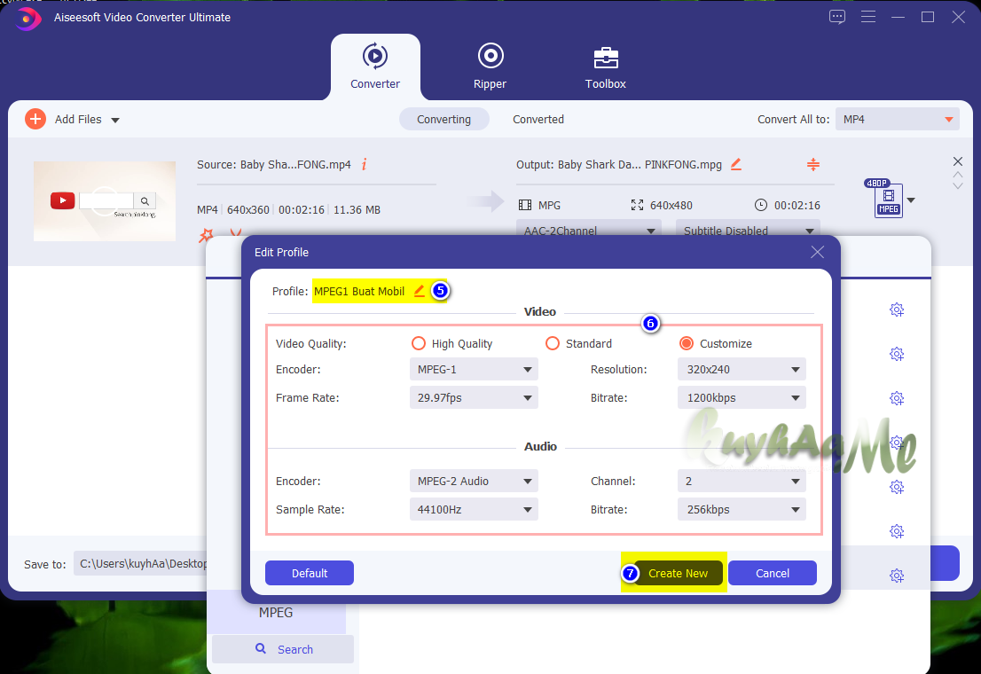The width and height of the screenshot is (981, 674).
Task: Open the Toolbox tab
Action: (605, 67)
